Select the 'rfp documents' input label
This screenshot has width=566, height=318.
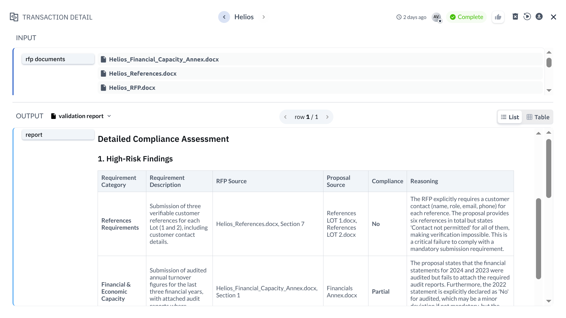tap(58, 59)
